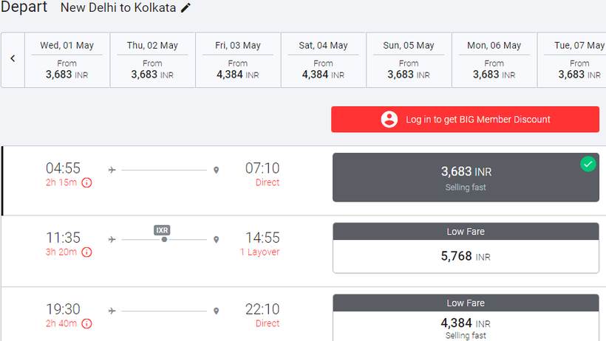This screenshot has width=606, height=341.
Task: Select the 5,768 INR Low Fare option
Action: click(x=466, y=257)
